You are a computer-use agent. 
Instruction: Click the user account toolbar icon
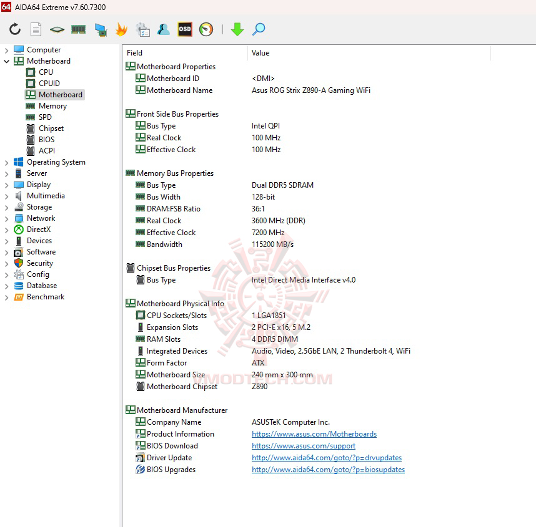(164, 29)
